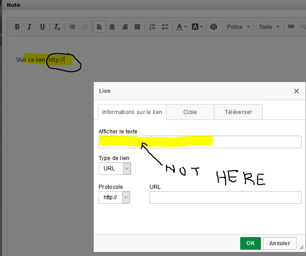The image size is (306, 256).
Task: Toggle left text alignment
Action: click(x=100, y=27)
